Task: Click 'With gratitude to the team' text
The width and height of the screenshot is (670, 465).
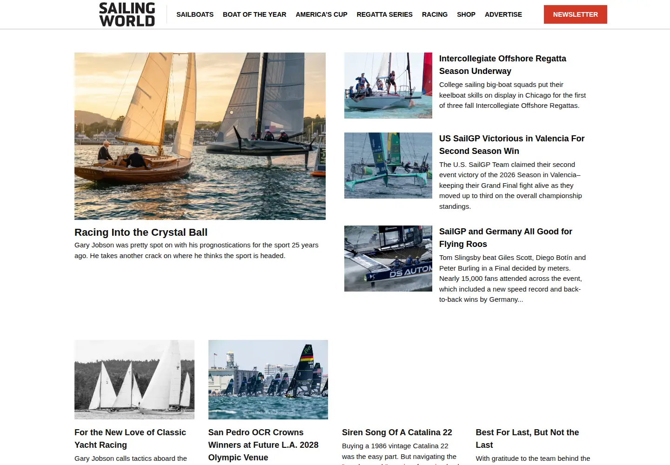Action: 533,458
